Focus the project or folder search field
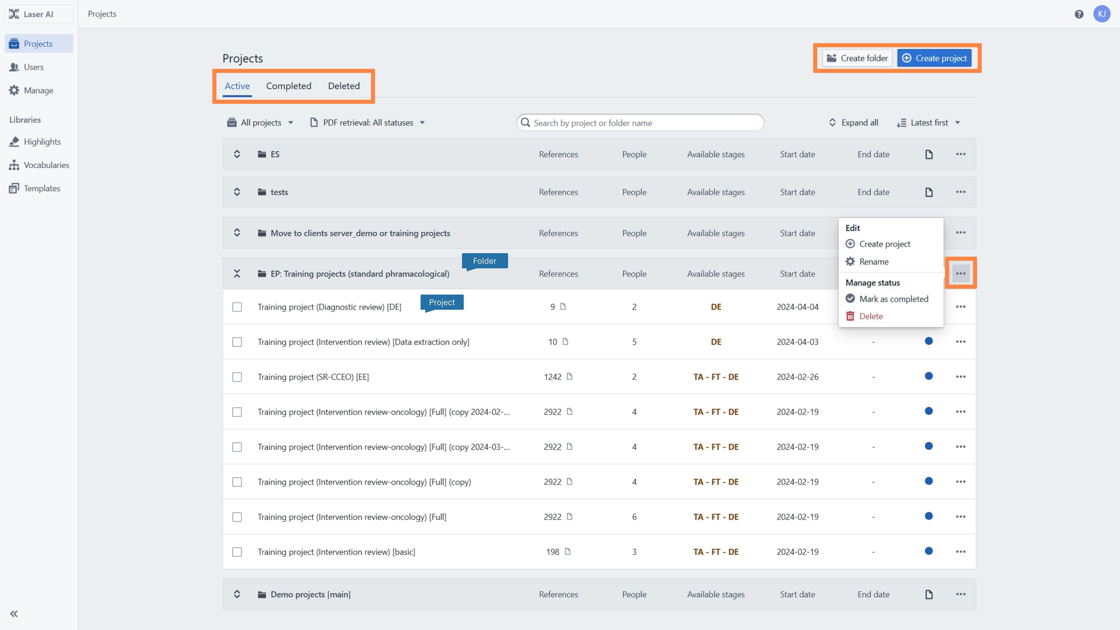Screen dimensions: 1120x630 tap(640, 123)
